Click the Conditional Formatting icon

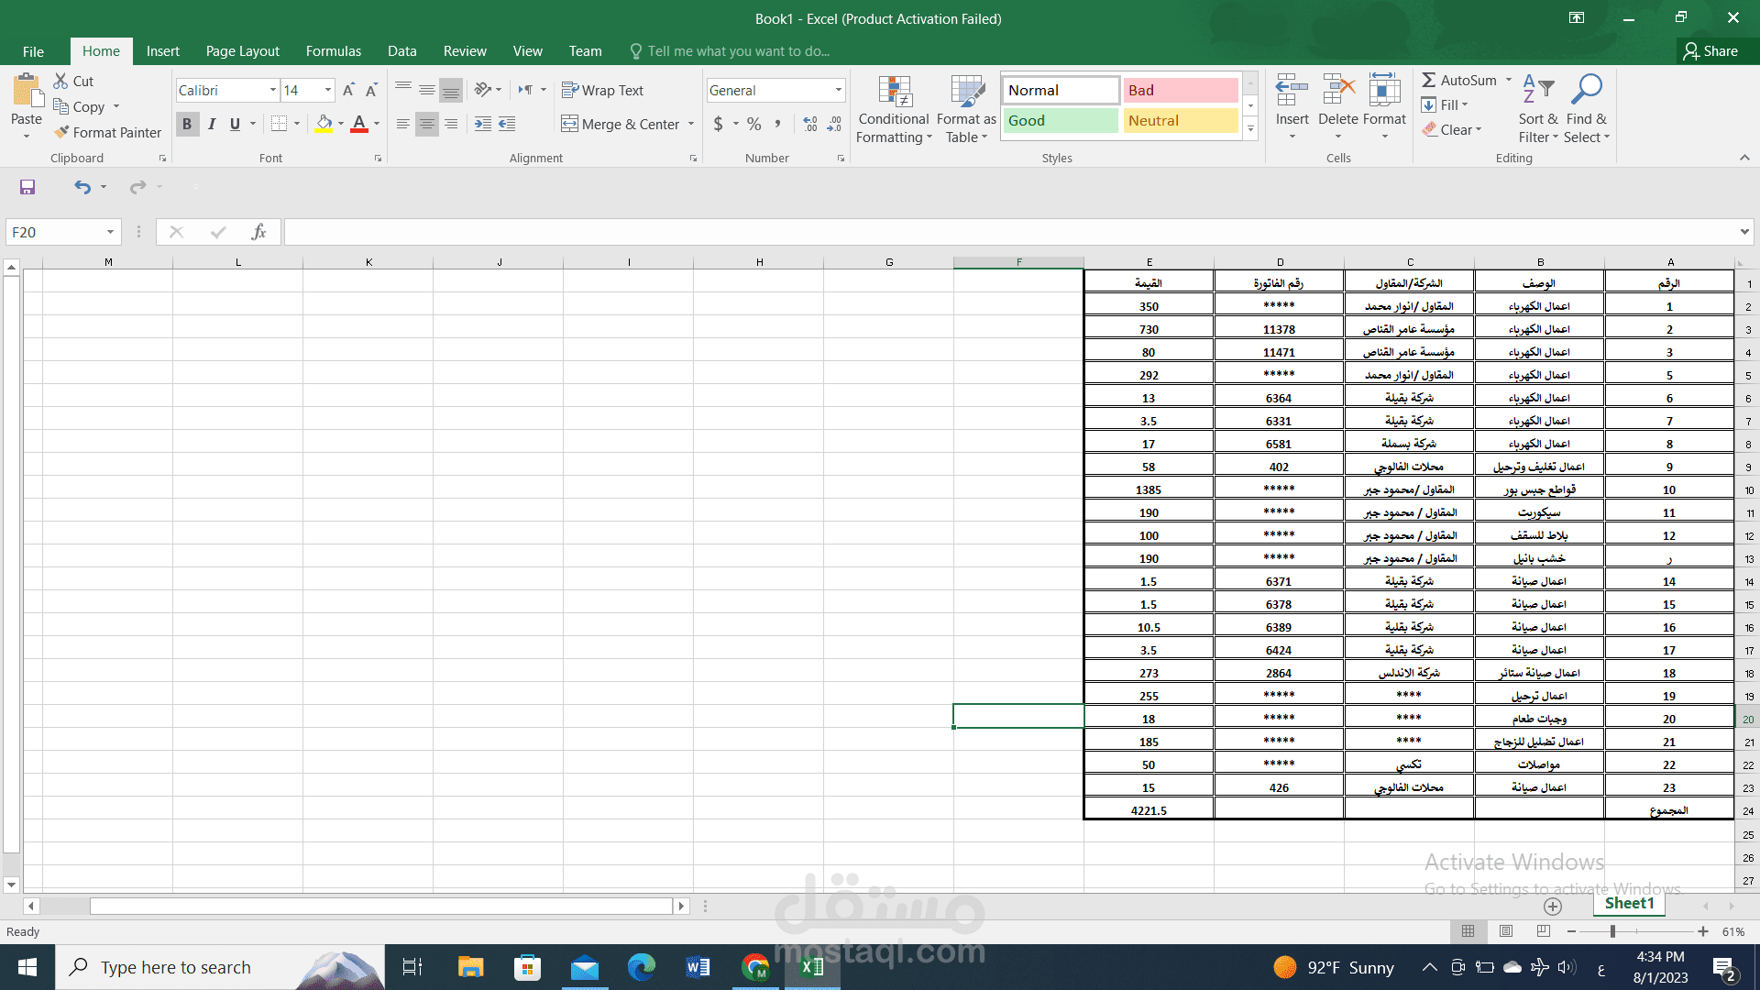coord(894,93)
